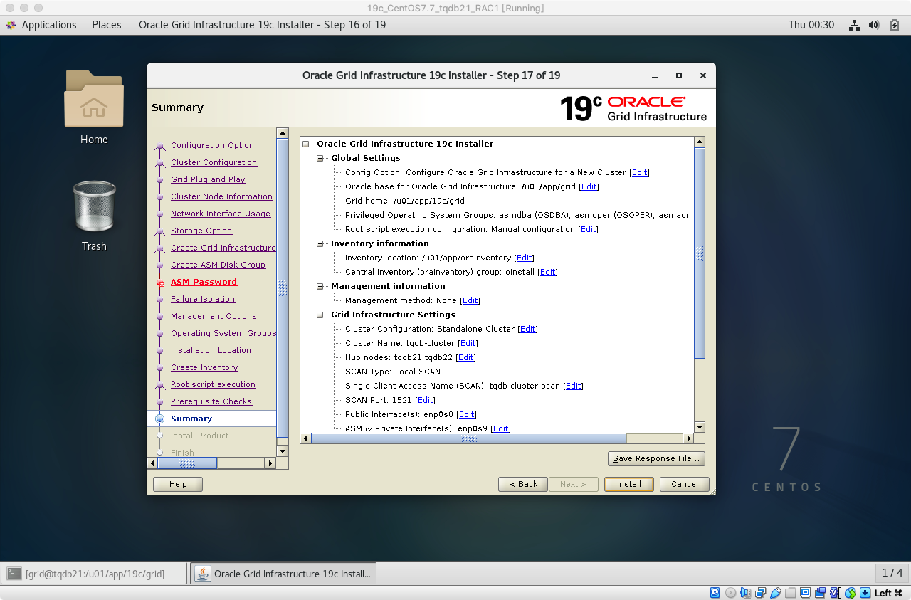
Task: Edit the Single Client Access Name
Action: click(x=573, y=386)
